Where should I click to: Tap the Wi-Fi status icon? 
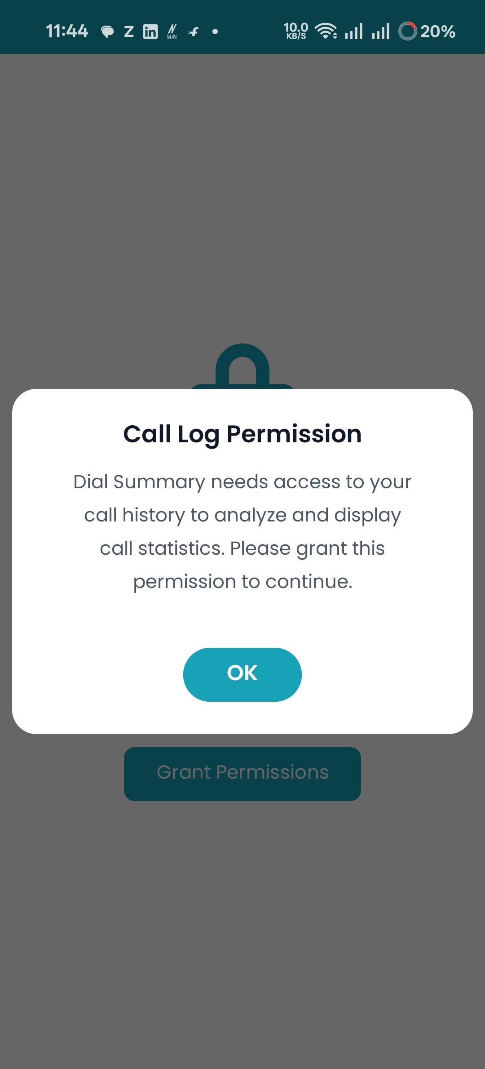point(326,31)
